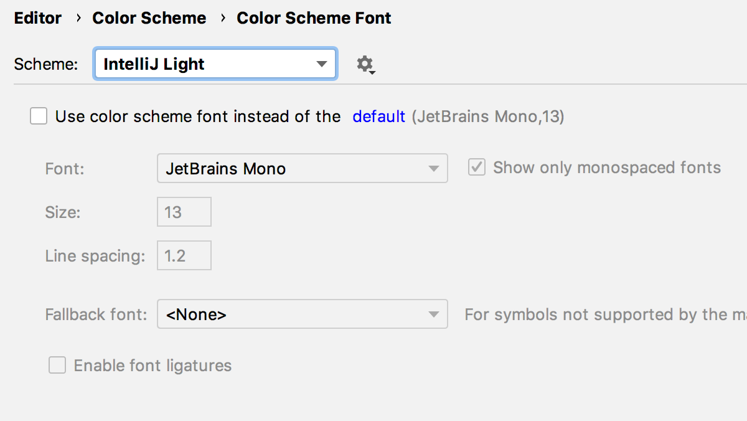Enable font ligatures checkbox
The width and height of the screenshot is (747, 421).
pyautogui.click(x=57, y=365)
